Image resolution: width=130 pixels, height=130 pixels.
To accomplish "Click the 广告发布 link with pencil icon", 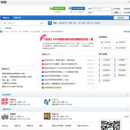I will click(x=107, y=42).
